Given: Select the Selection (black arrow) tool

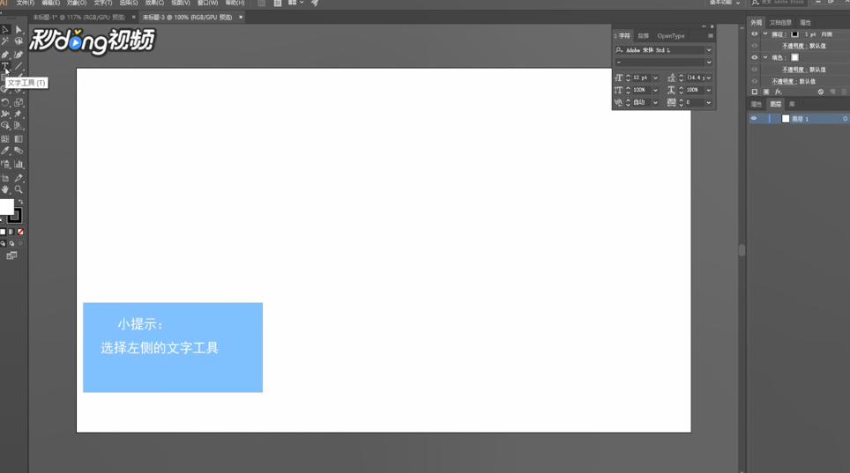Looking at the screenshot, I should [5, 30].
